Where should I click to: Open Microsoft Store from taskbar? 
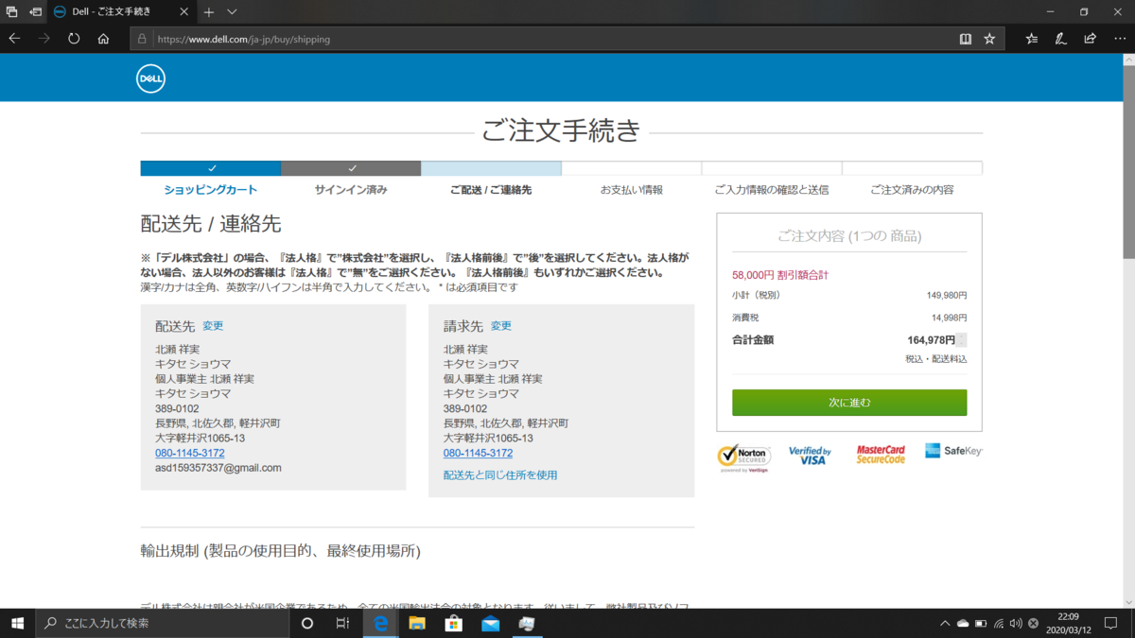click(x=454, y=623)
